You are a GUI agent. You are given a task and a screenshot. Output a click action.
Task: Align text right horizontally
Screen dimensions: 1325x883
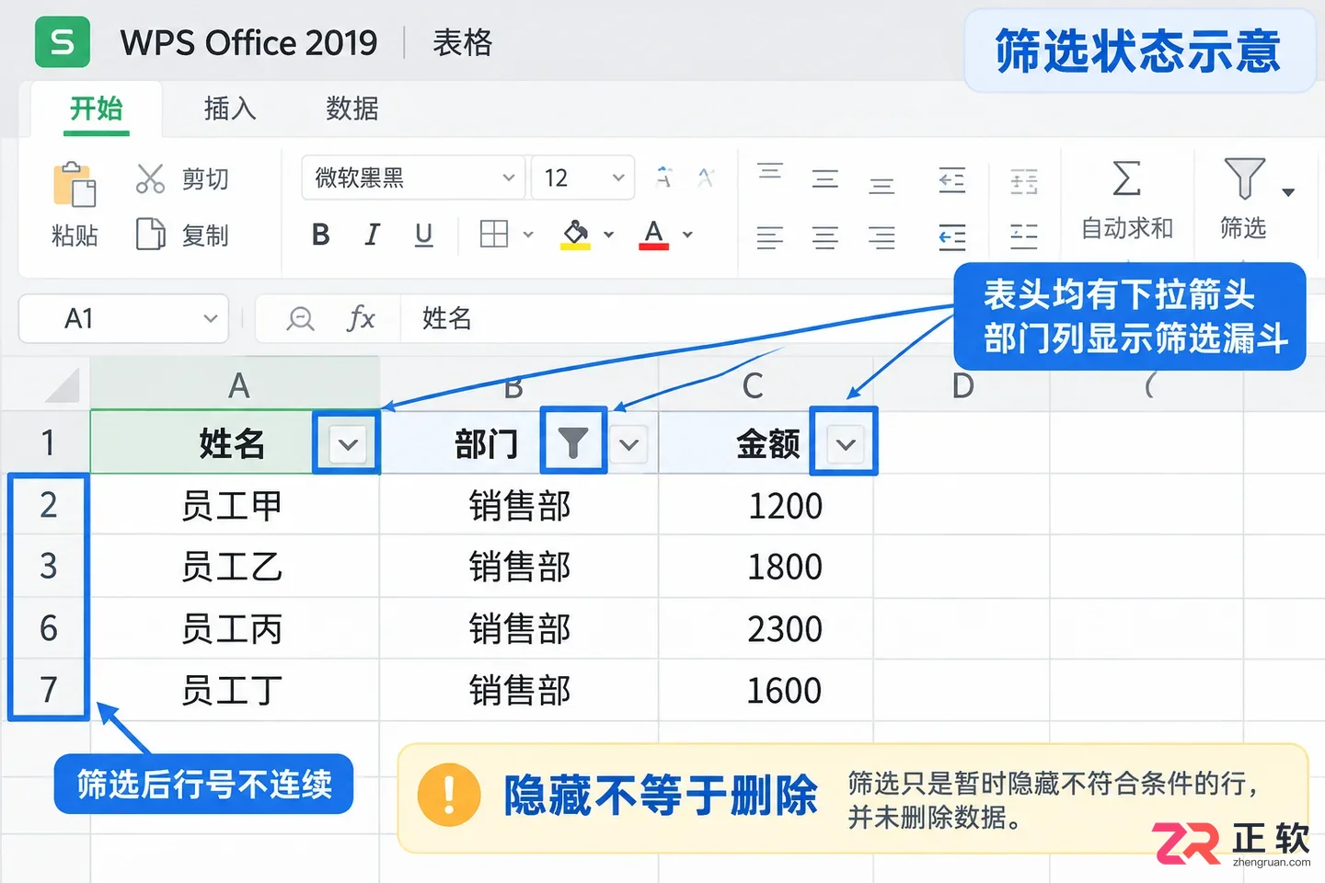tap(881, 238)
